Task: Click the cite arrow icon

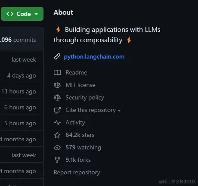Action: [57, 110]
